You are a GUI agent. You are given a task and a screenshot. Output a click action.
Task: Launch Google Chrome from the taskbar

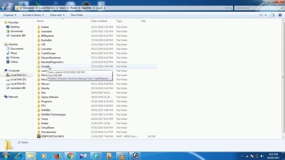(x=70, y=156)
